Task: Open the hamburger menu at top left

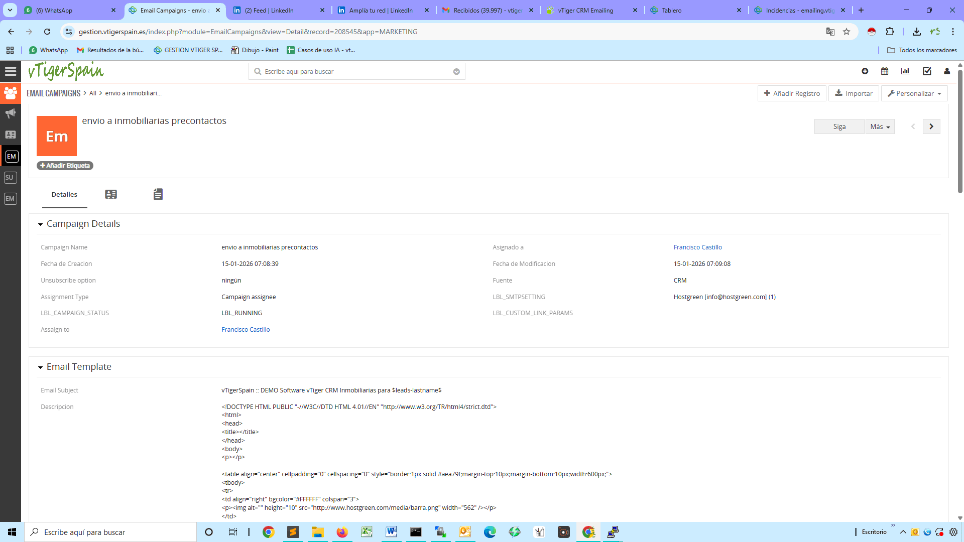Action: 10,71
